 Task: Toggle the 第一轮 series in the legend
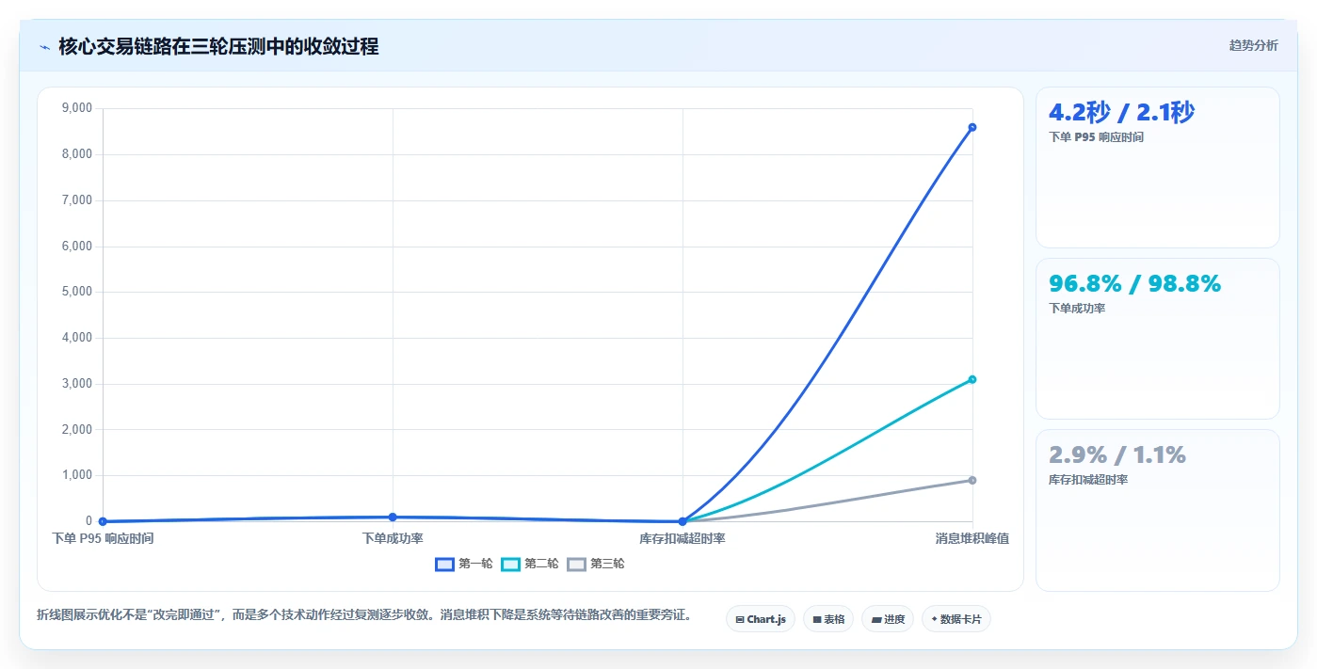pos(464,565)
